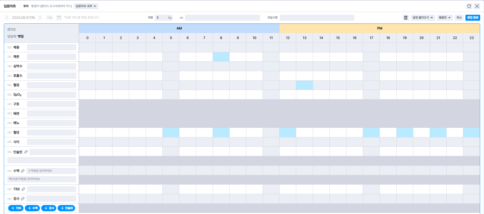Screen dimensions: 484x214
Task: Click the link icon beside 수액
Action: 23,171
